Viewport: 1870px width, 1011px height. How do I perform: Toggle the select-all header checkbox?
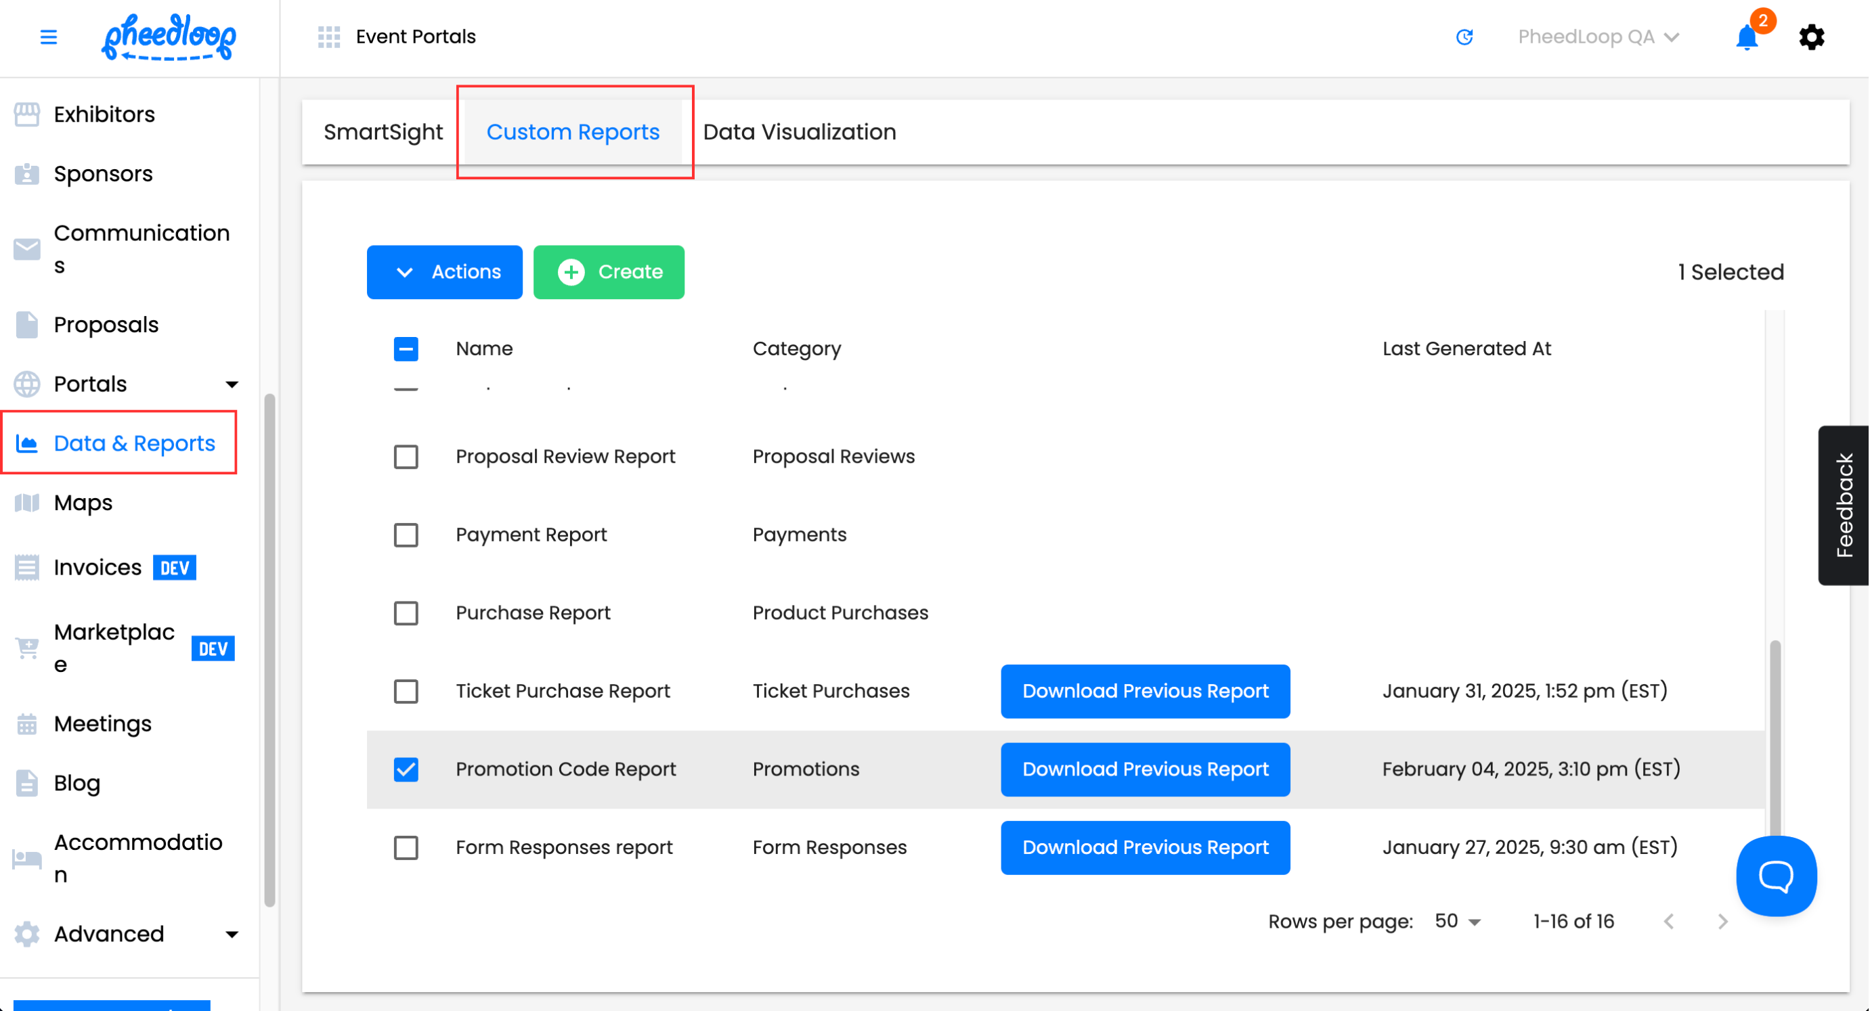(406, 349)
